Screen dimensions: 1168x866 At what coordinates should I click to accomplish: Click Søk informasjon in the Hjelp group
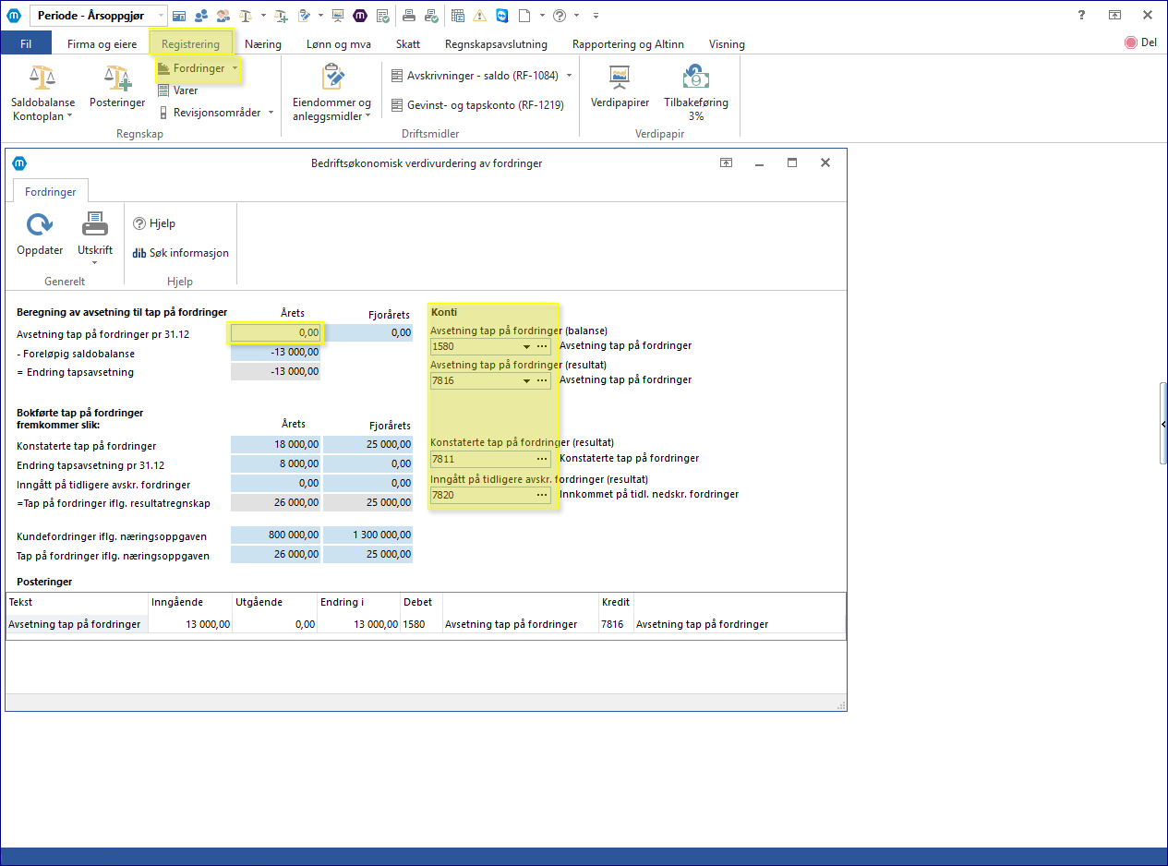click(x=181, y=253)
